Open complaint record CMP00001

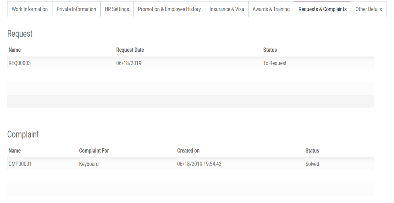(x=20, y=164)
